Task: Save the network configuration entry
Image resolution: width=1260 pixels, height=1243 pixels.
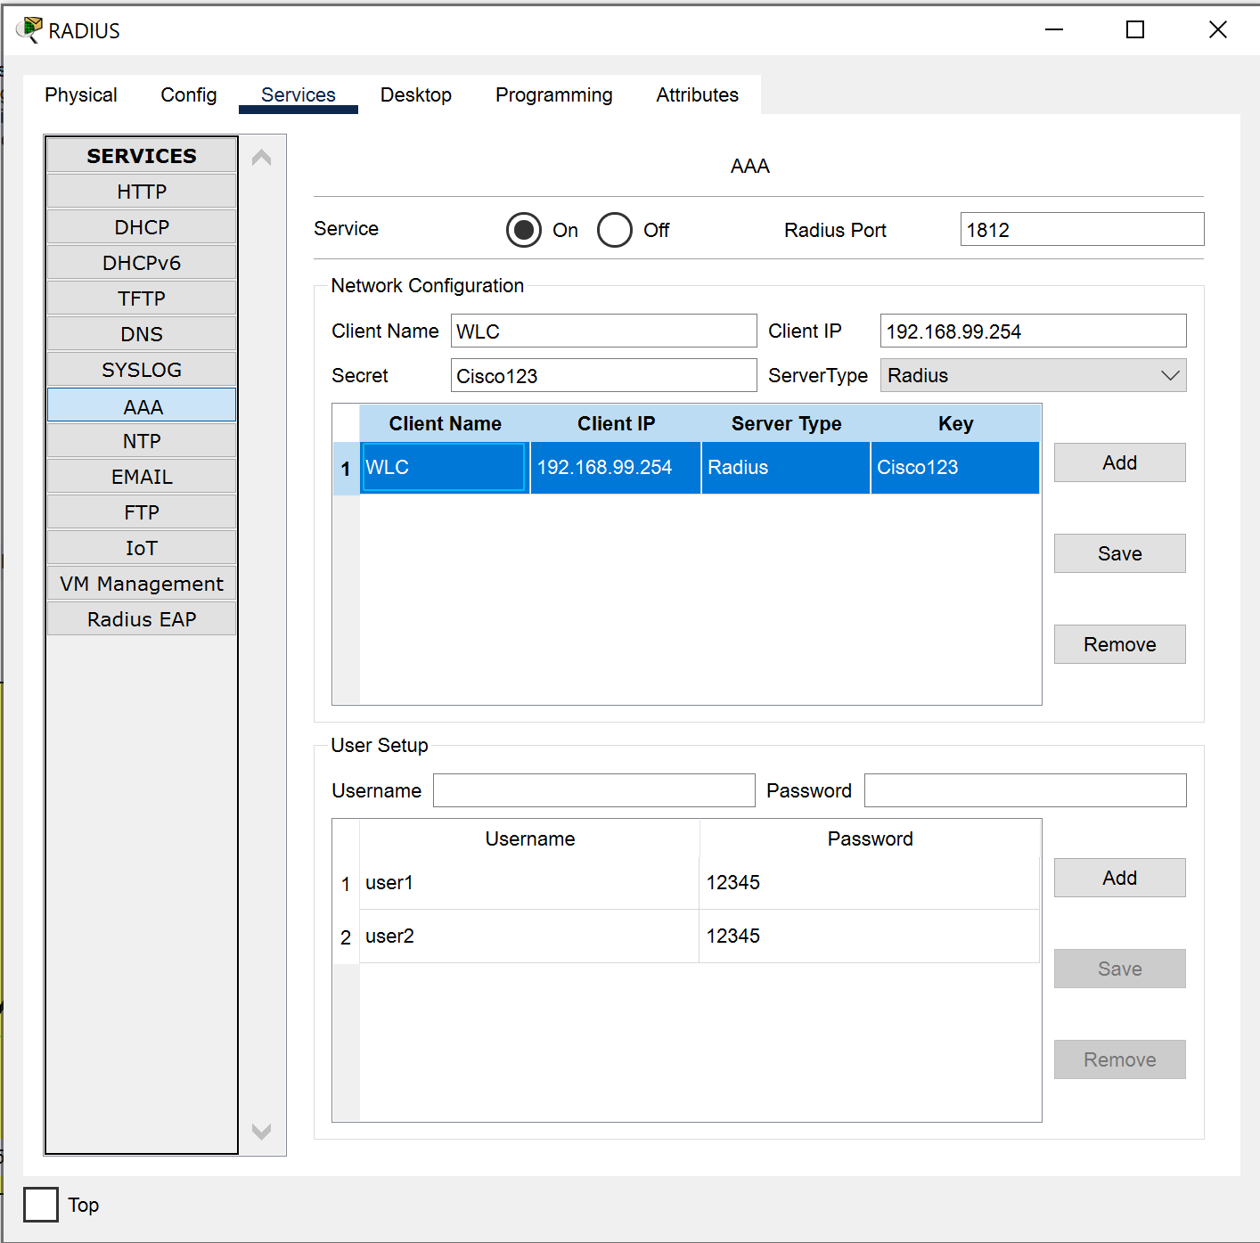Action: [1119, 553]
